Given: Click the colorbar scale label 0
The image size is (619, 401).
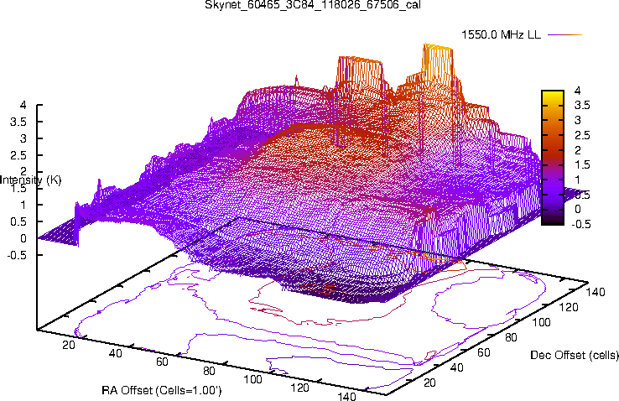Looking at the screenshot, I should [x=578, y=209].
